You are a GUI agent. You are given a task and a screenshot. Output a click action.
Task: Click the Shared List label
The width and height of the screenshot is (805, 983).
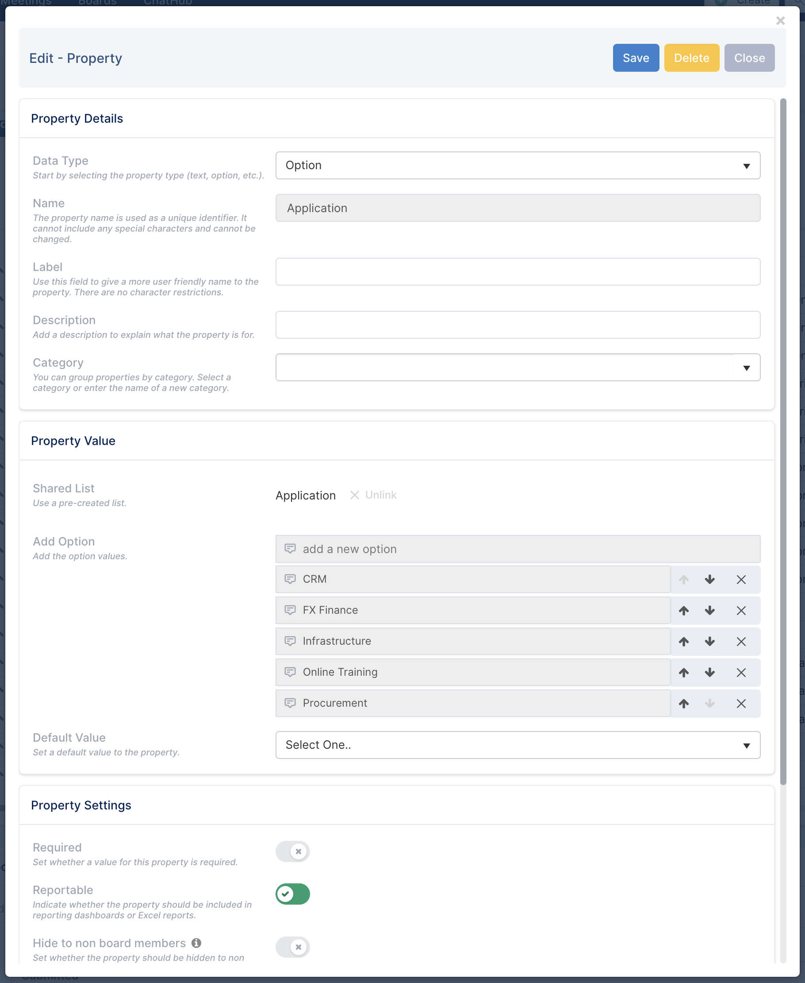click(x=64, y=488)
